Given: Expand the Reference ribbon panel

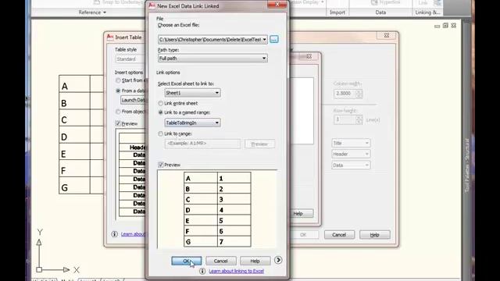Looking at the screenshot, I should [x=92, y=12].
